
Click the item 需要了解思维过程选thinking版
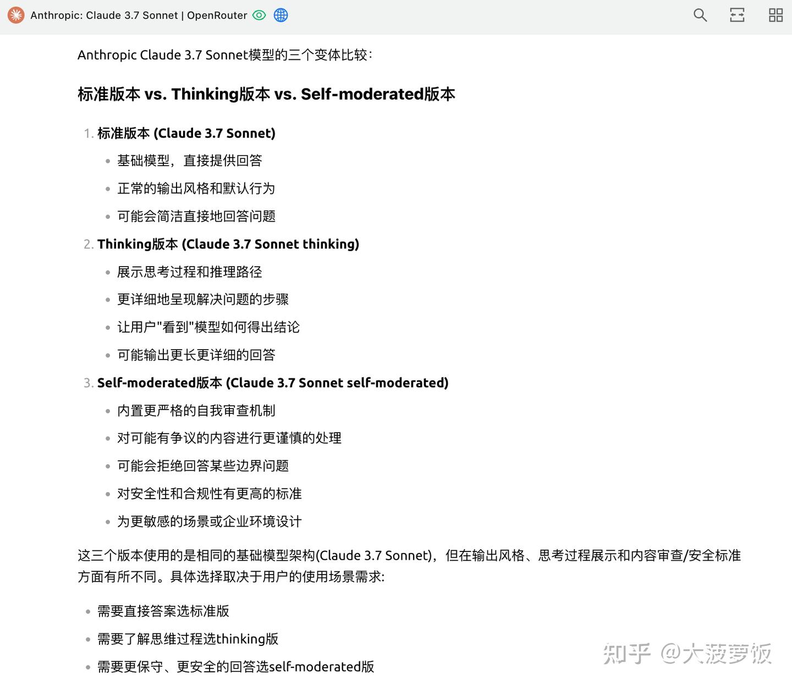pos(186,639)
